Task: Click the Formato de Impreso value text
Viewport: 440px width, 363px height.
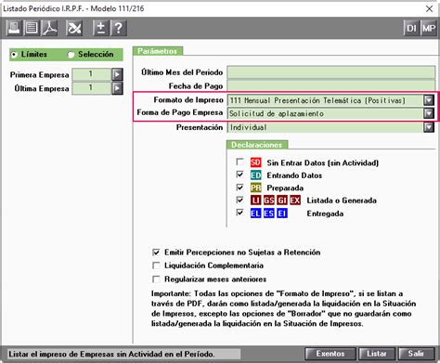Action: (x=317, y=100)
